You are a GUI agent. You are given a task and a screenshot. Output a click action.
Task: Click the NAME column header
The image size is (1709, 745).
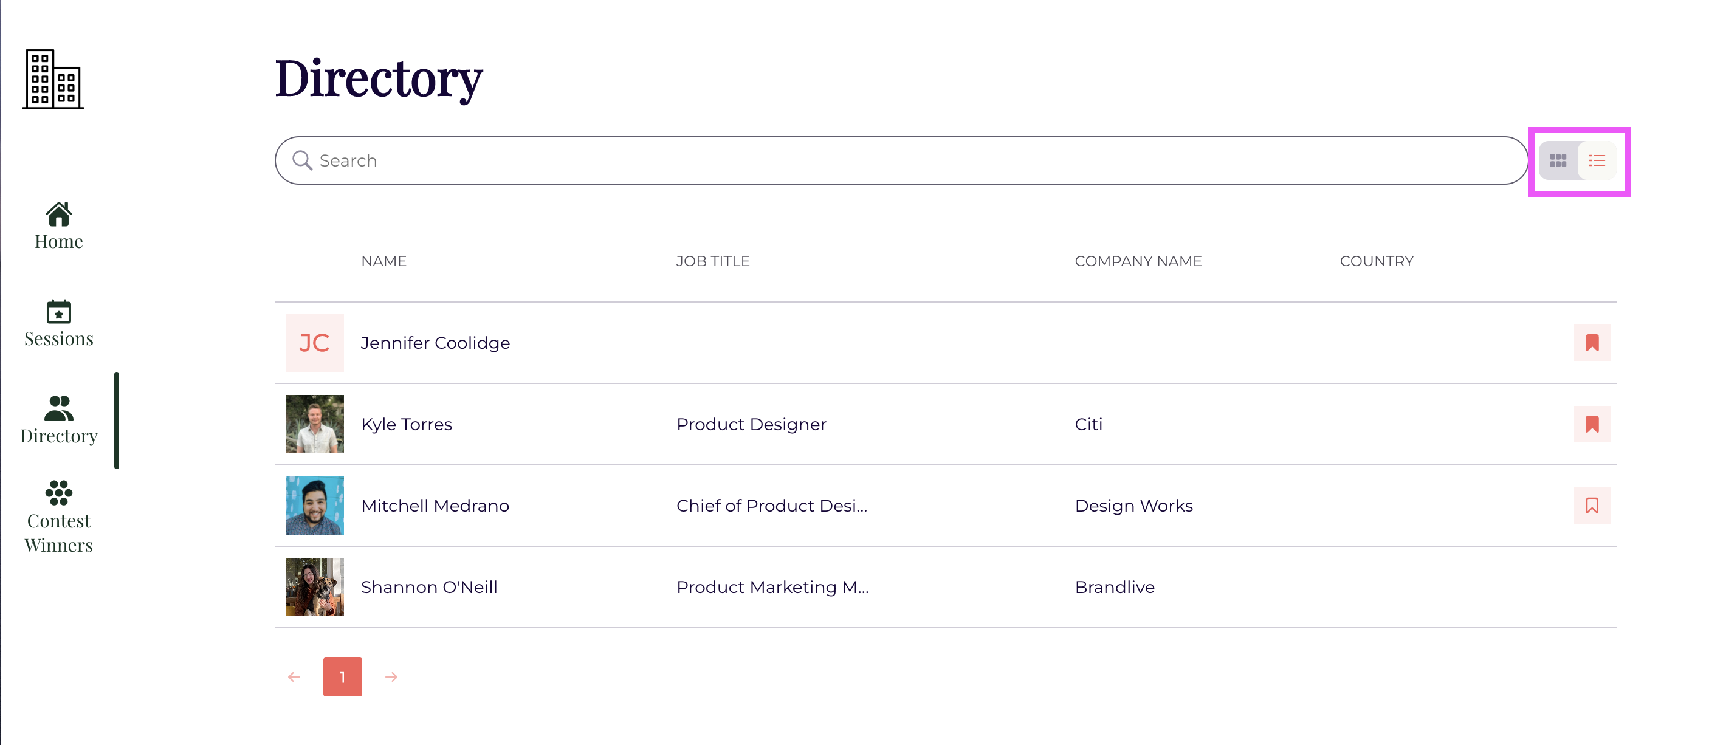tap(383, 261)
